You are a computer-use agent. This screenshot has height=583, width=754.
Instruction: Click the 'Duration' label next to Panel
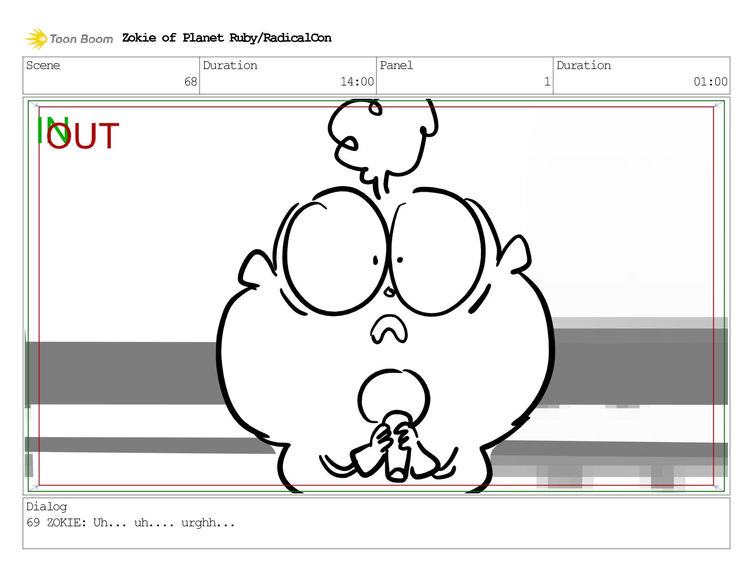pyautogui.click(x=584, y=65)
